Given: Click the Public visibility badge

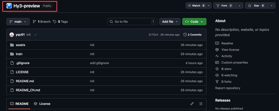Looking at the screenshot, I should click(47, 6).
